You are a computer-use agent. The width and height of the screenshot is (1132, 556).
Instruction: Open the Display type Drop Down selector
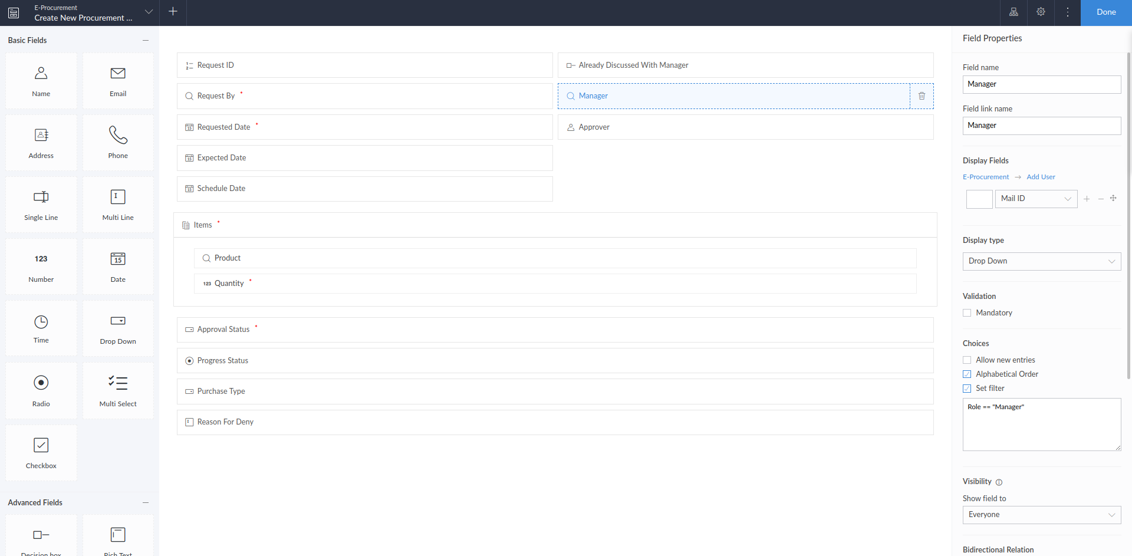pyautogui.click(x=1041, y=261)
